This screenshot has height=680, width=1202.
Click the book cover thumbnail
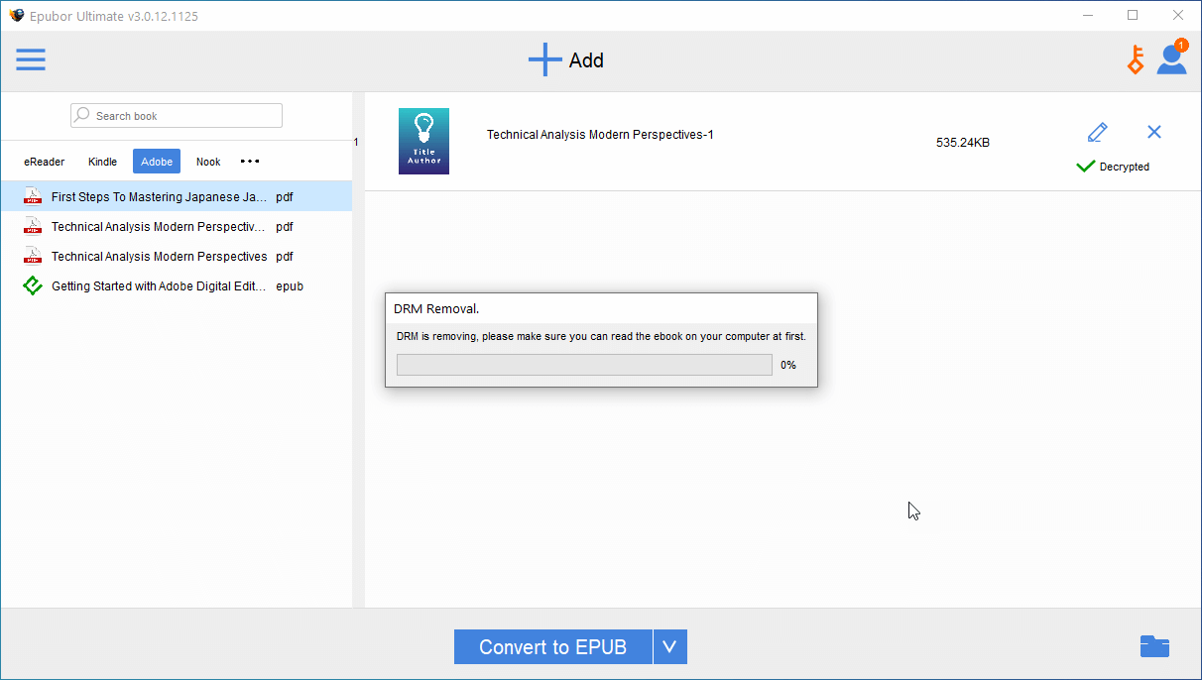[423, 141]
